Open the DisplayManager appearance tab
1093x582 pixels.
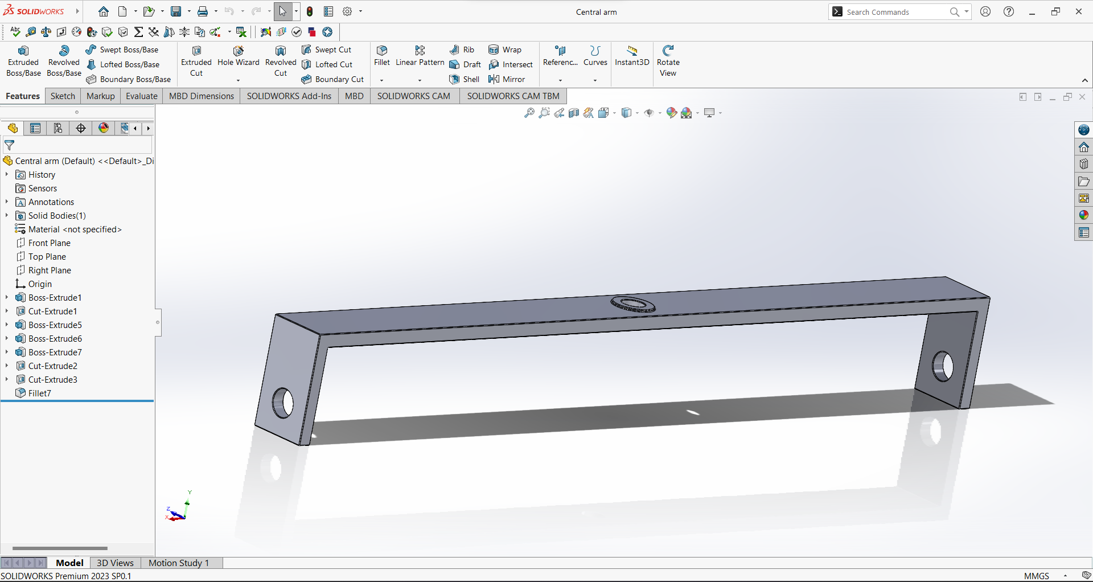point(104,128)
